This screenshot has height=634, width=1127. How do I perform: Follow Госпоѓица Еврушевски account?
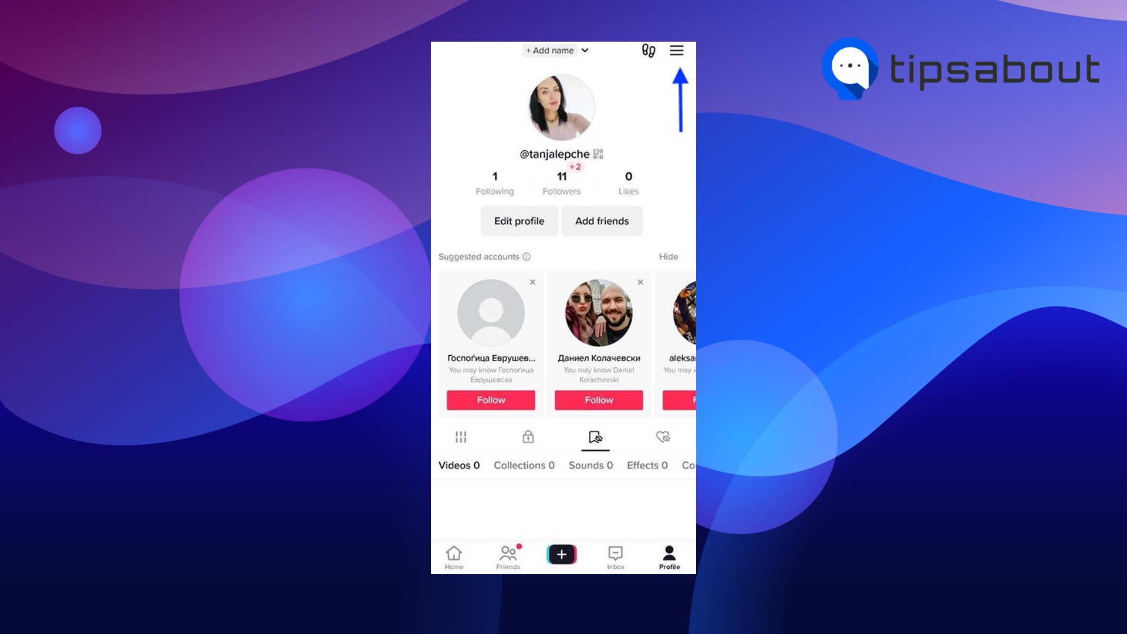click(x=491, y=400)
